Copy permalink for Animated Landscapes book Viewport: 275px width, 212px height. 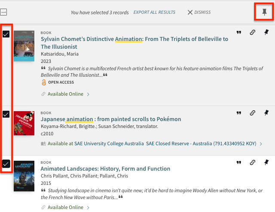[x=253, y=162]
